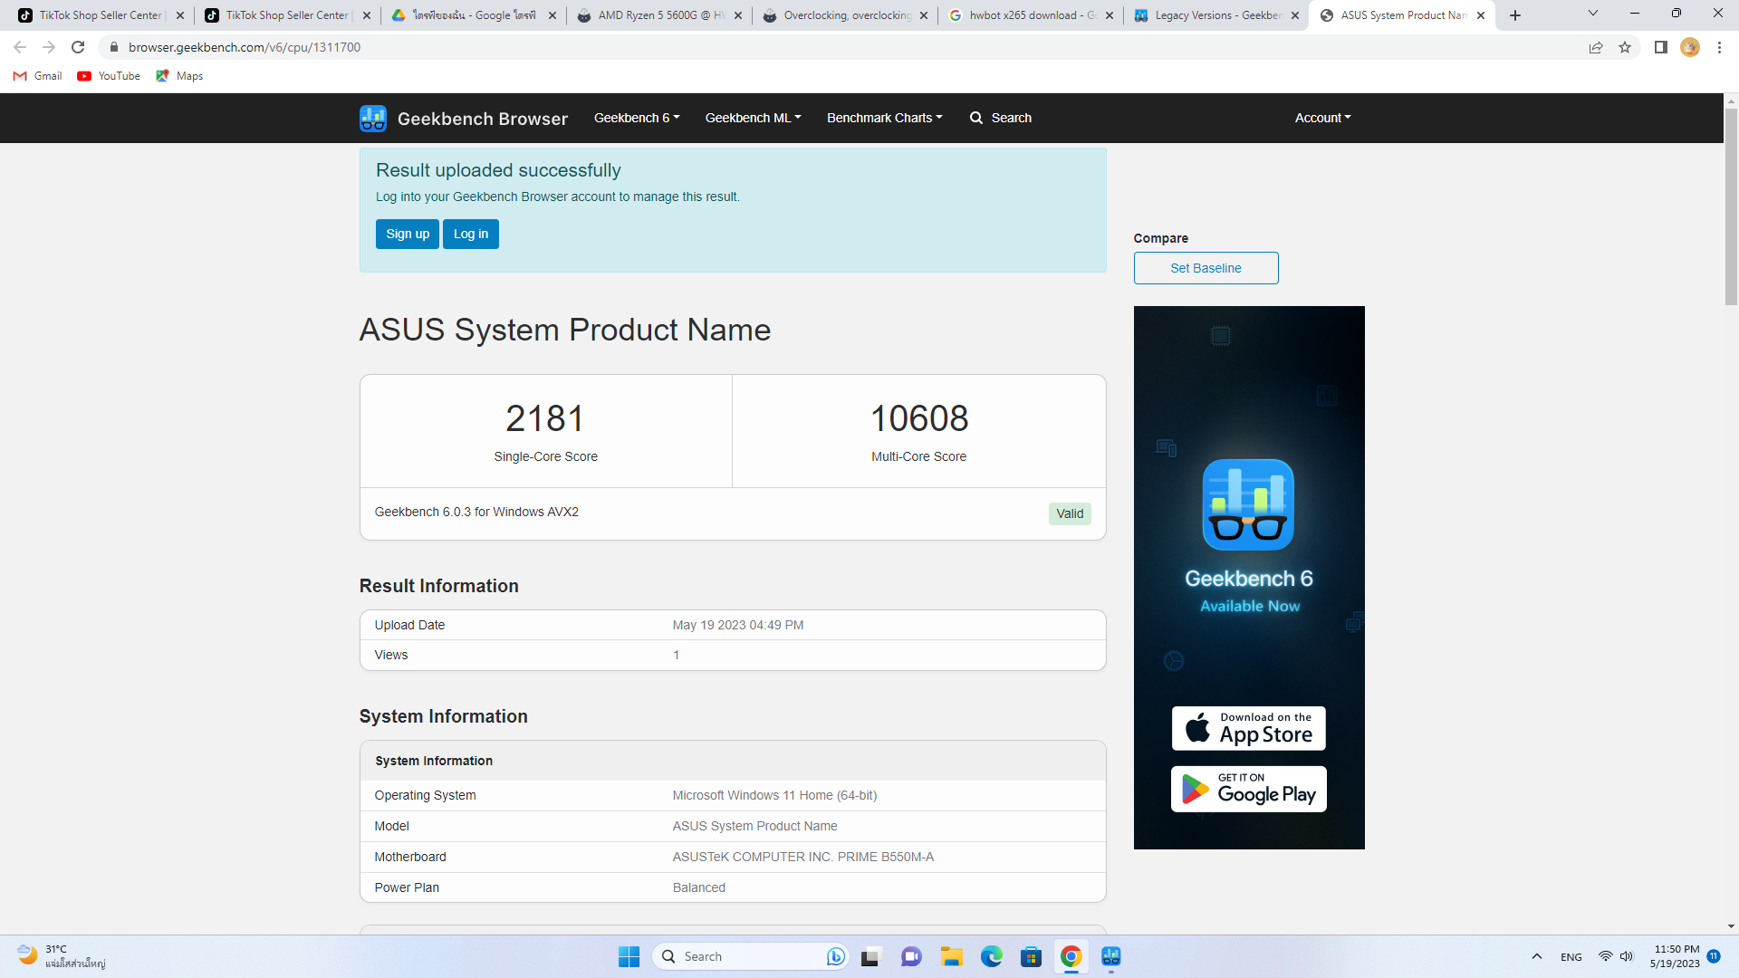Open the weather widget in taskbar

coord(62,956)
